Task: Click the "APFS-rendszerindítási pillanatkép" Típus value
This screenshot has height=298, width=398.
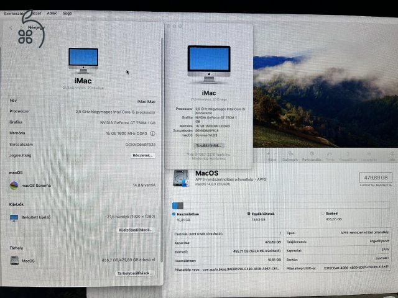Action: click(364, 232)
